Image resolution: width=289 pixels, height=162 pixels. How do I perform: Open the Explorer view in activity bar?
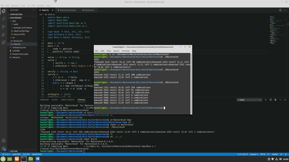pyautogui.click(x=3, y=11)
